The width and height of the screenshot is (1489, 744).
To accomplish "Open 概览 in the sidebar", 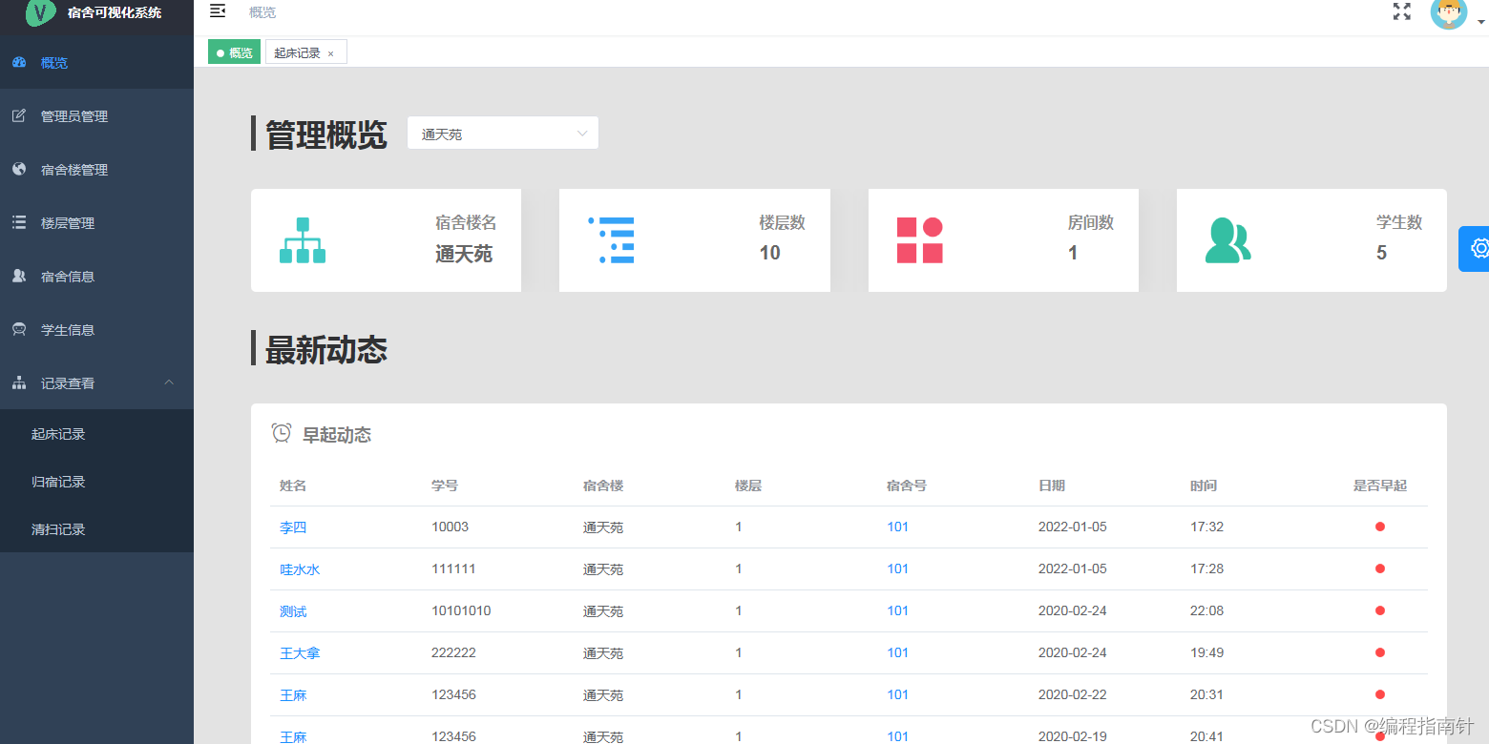I will tap(96, 63).
